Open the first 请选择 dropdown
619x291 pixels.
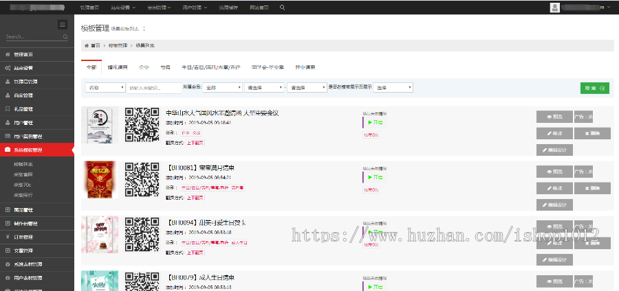point(263,88)
